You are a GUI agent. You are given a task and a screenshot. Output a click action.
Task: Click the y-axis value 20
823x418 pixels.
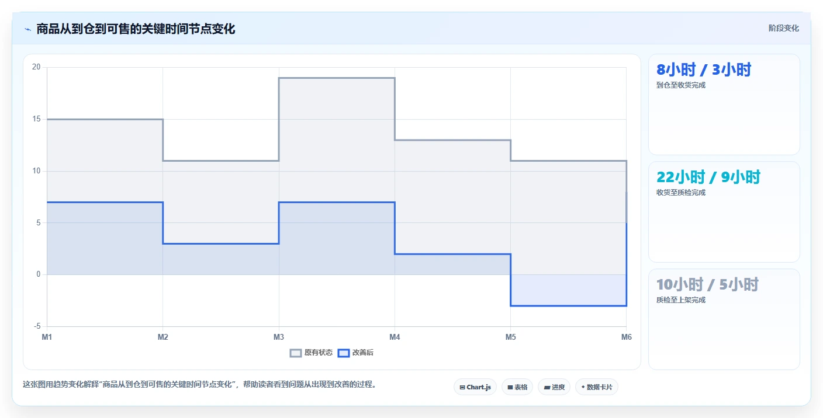coord(36,67)
